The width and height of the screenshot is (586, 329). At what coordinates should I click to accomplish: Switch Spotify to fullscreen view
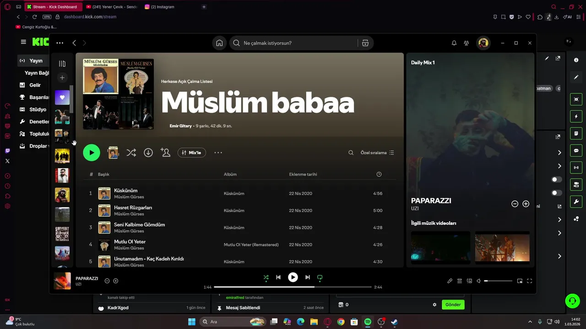(530, 281)
